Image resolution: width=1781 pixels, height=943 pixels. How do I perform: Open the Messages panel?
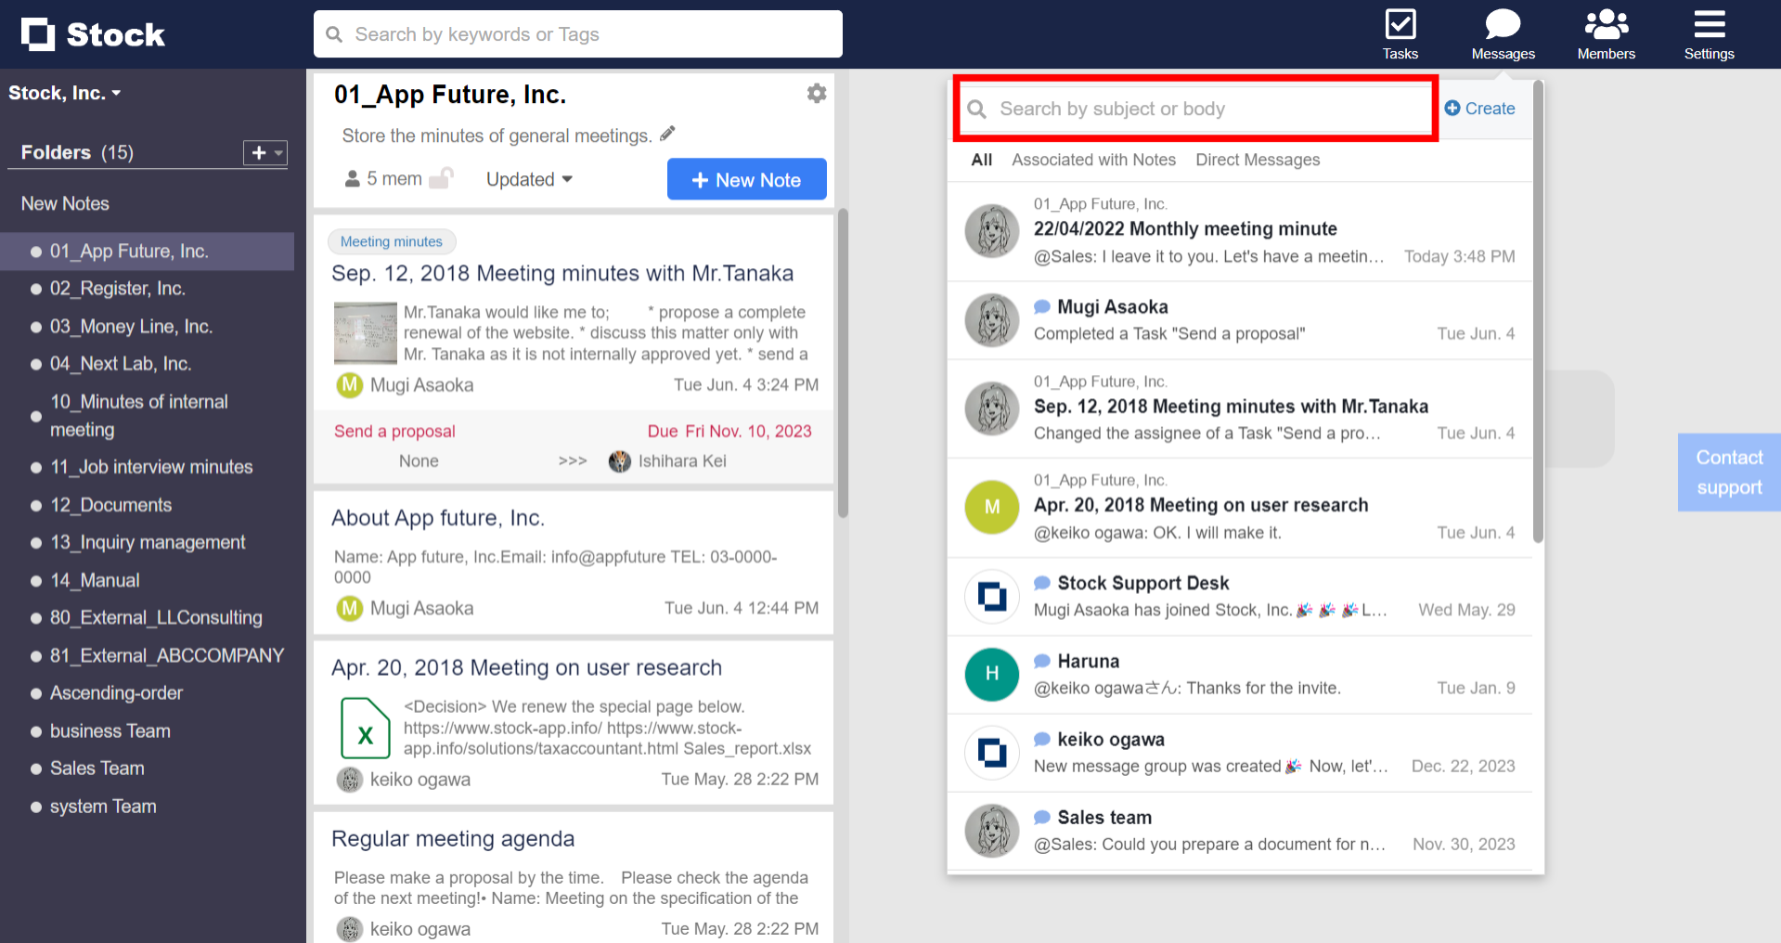click(x=1502, y=33)
